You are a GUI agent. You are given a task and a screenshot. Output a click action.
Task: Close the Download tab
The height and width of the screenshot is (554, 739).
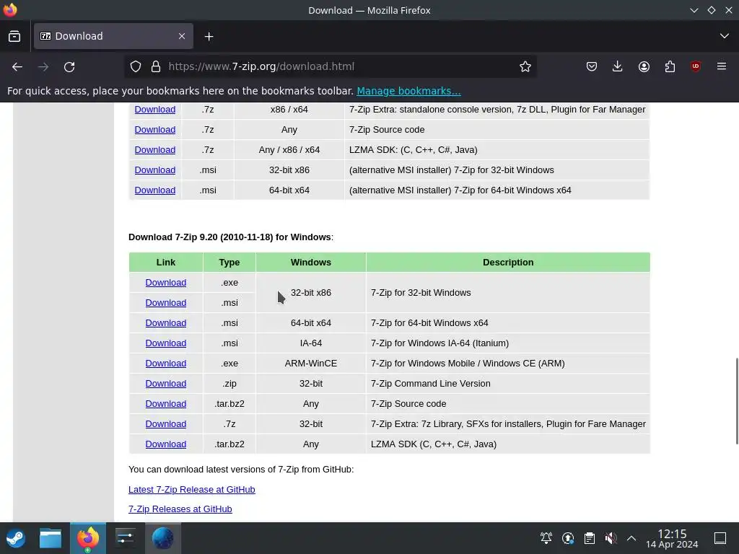(x=182, y=36)
